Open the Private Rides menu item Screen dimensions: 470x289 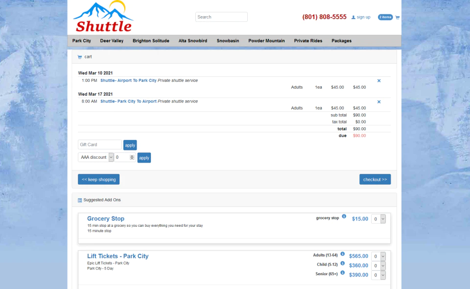[308, 41]
